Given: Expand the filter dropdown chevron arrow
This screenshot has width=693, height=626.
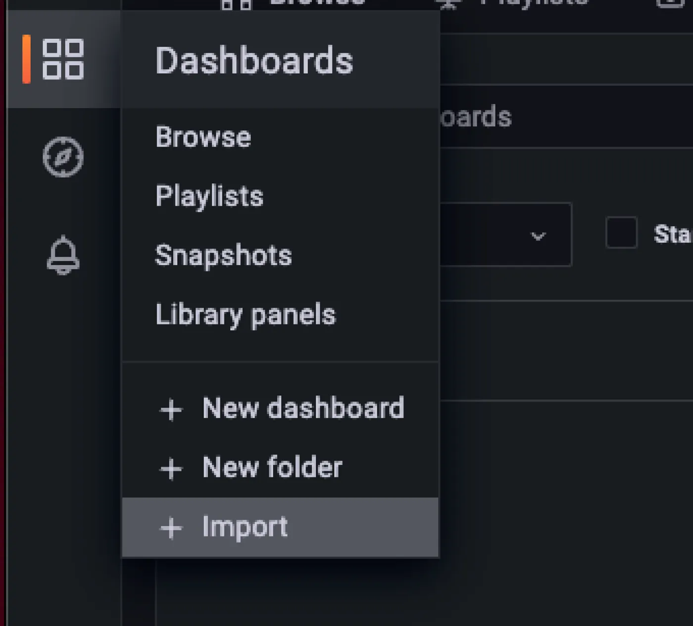Looking at the screenshot, I should (x=538, y=236).
